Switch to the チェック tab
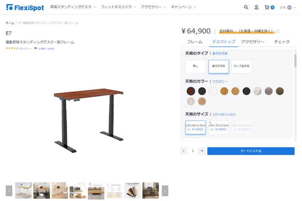302x201 pixels. [x=282, y=42]
